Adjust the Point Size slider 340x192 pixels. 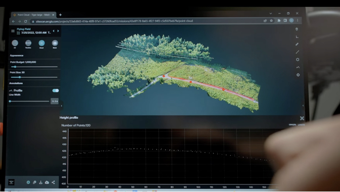[34, 77]
